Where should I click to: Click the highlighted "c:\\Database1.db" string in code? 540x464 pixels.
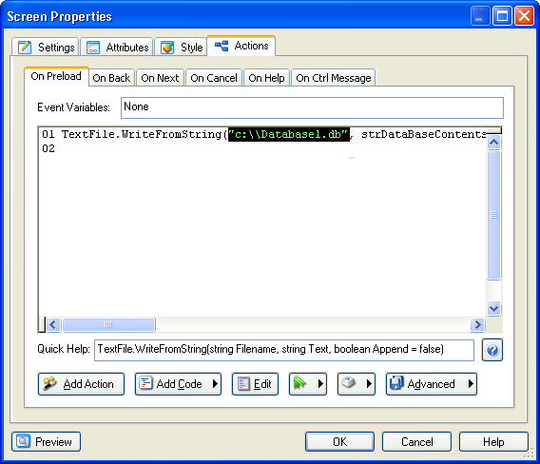tap(289, 134)
